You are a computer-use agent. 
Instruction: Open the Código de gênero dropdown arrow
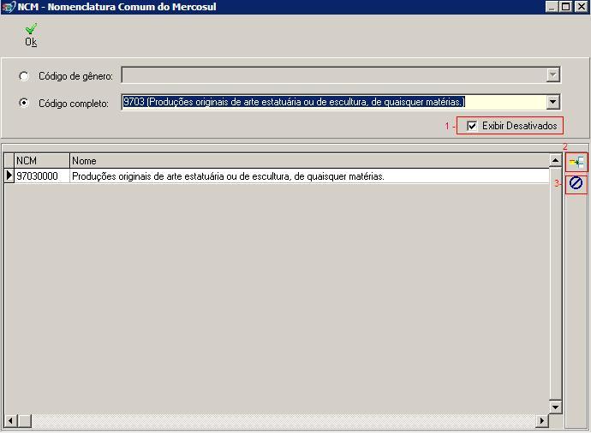pyautogui.click(x=552, y=75)
